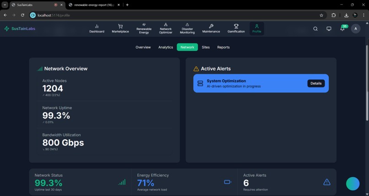Switch to the Reports tab
Screen dimensions: 369x196
pyautogui.click(x=223, y=47)
